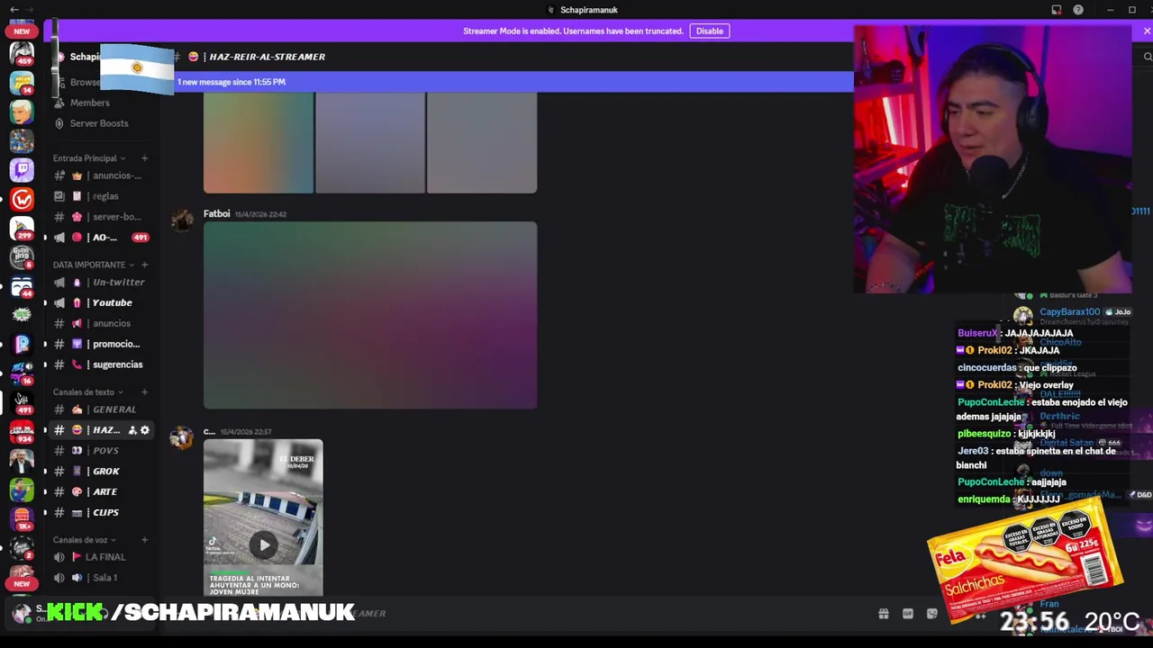Add a channel to DATA IMPORTANTE
The width and height of the screenshot is (1153, 648).
pos(144,265)
